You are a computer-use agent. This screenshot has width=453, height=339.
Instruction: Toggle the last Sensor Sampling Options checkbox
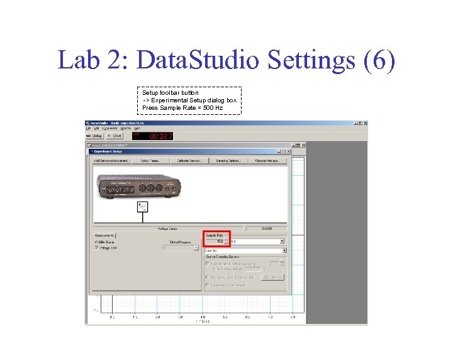tap(207, 285)
